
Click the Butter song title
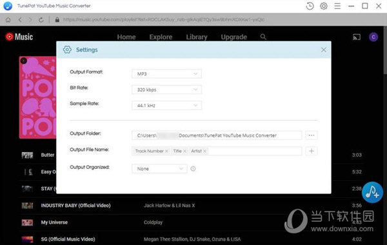[48, 155]
